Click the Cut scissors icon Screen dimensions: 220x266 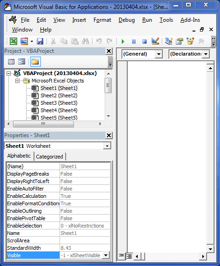53,41
